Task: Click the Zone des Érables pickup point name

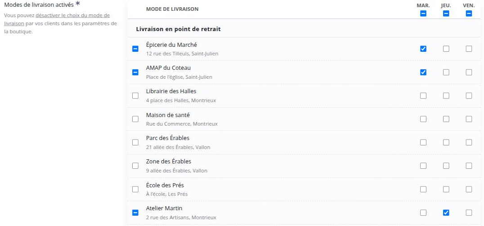Action: (169, 162)
